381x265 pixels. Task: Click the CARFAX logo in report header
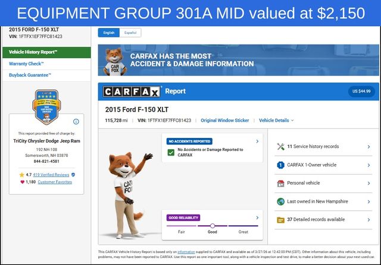coord(131,92)
